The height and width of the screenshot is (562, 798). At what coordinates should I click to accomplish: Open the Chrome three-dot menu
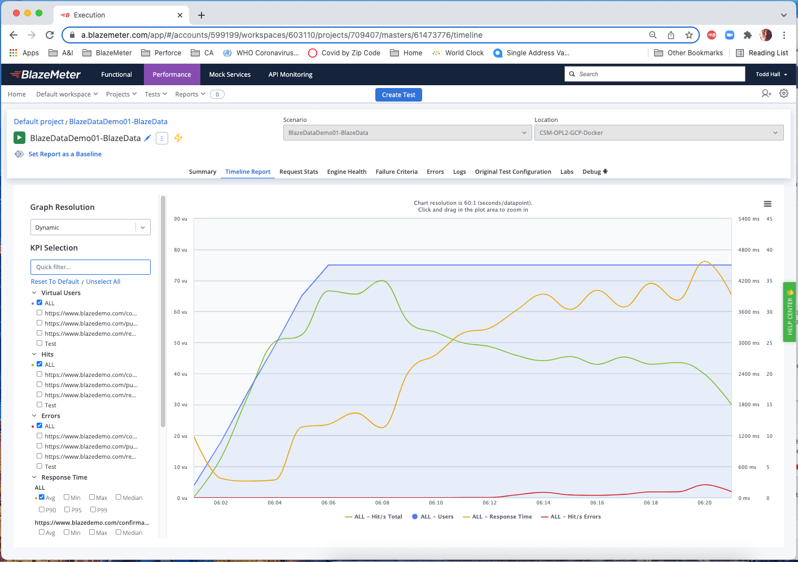(784, 35)
